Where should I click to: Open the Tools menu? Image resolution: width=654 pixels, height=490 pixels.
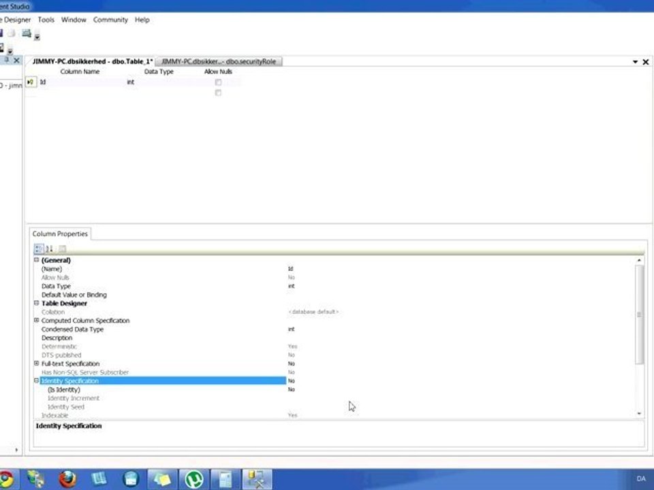click(46, 20)
